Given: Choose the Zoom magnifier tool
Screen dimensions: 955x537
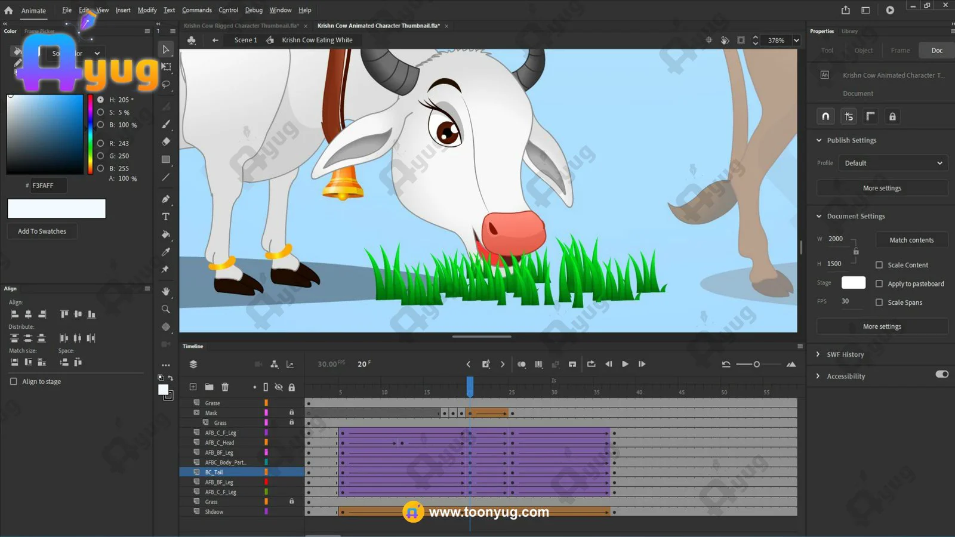Looking at the screenshot, I should (166, 309).
